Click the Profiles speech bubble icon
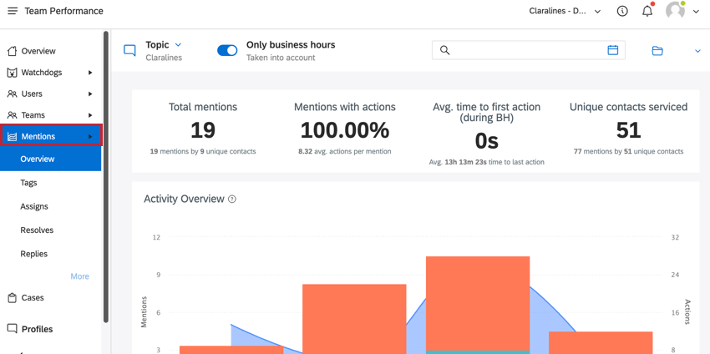 [x=13, y=329]
